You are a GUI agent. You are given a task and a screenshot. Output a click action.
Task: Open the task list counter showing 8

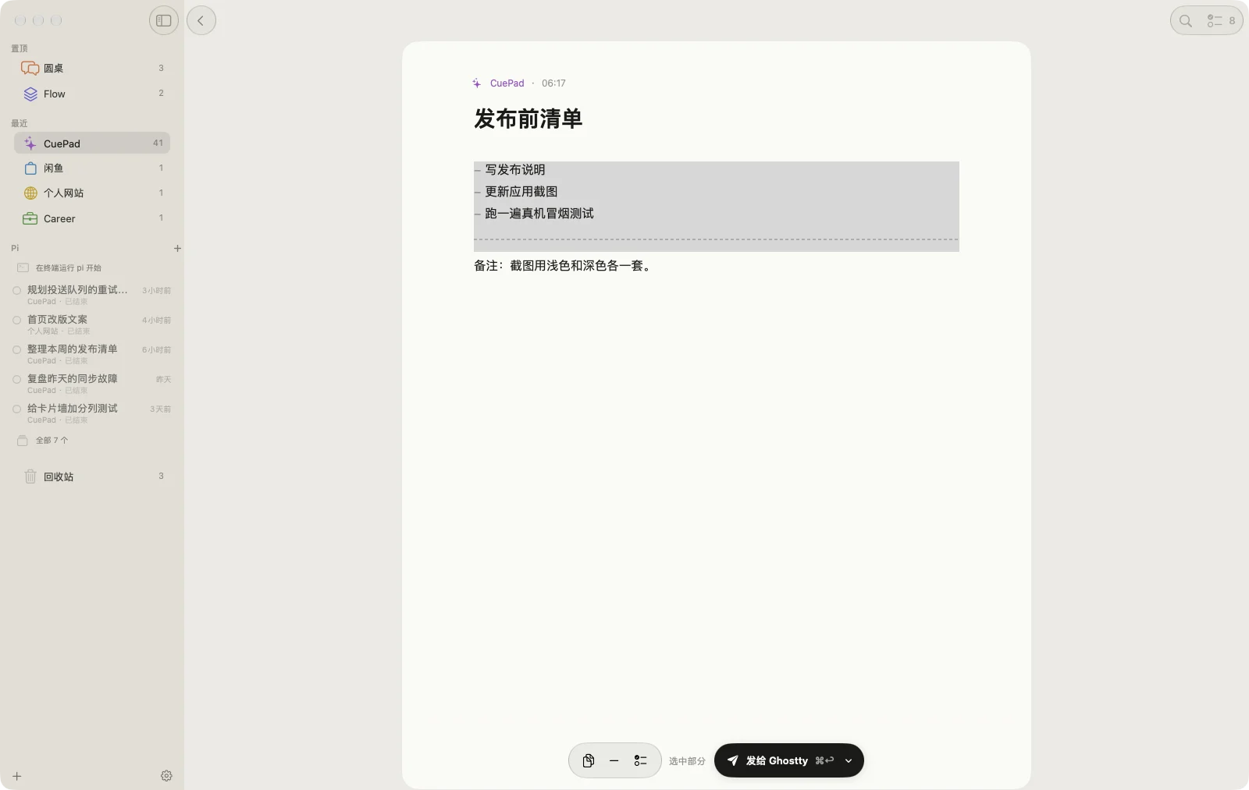pyautogui.click(x=1221, y=21)
